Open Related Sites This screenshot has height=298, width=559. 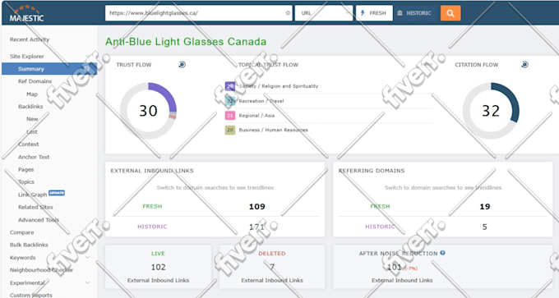pos(35,207)
